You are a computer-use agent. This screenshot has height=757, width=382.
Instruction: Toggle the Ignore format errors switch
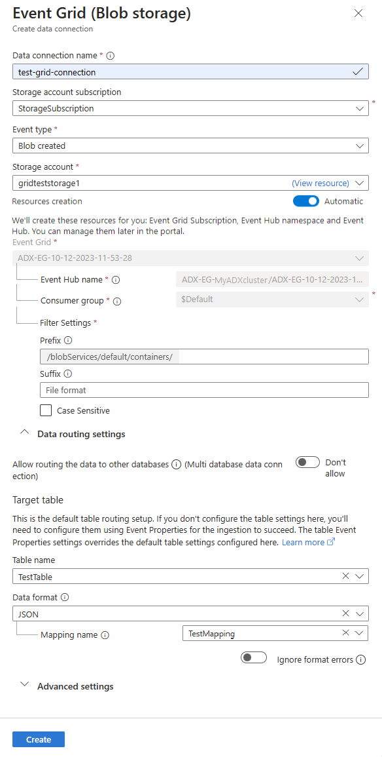click(x=254, y=657)
